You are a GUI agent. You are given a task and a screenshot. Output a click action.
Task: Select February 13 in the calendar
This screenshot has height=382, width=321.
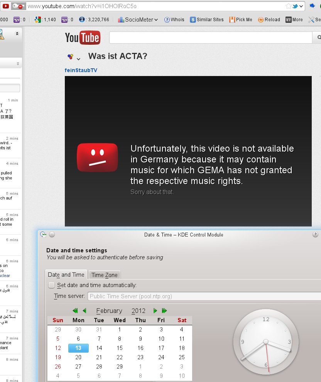[x=78, y=348]
